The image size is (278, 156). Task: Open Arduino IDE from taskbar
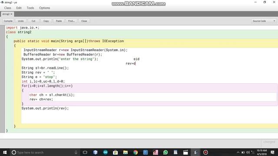click(x=105, y=152)
